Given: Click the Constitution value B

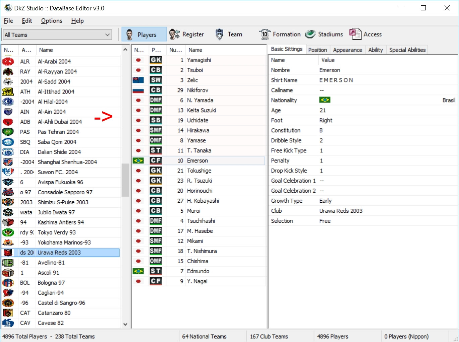Looking at the screenshot, I should pyautogui.click(x=321, y=130).
